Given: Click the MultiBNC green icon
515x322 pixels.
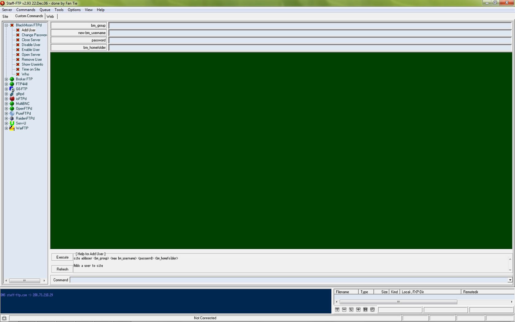Looking at the screenshot, I should click(x=12, y=104).
